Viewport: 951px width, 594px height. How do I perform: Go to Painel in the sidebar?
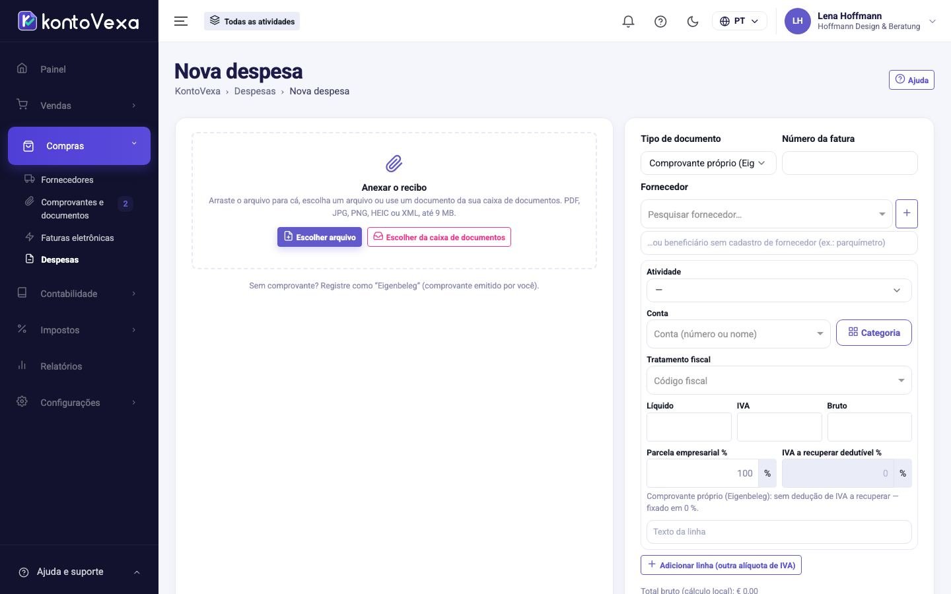(79, 69)
